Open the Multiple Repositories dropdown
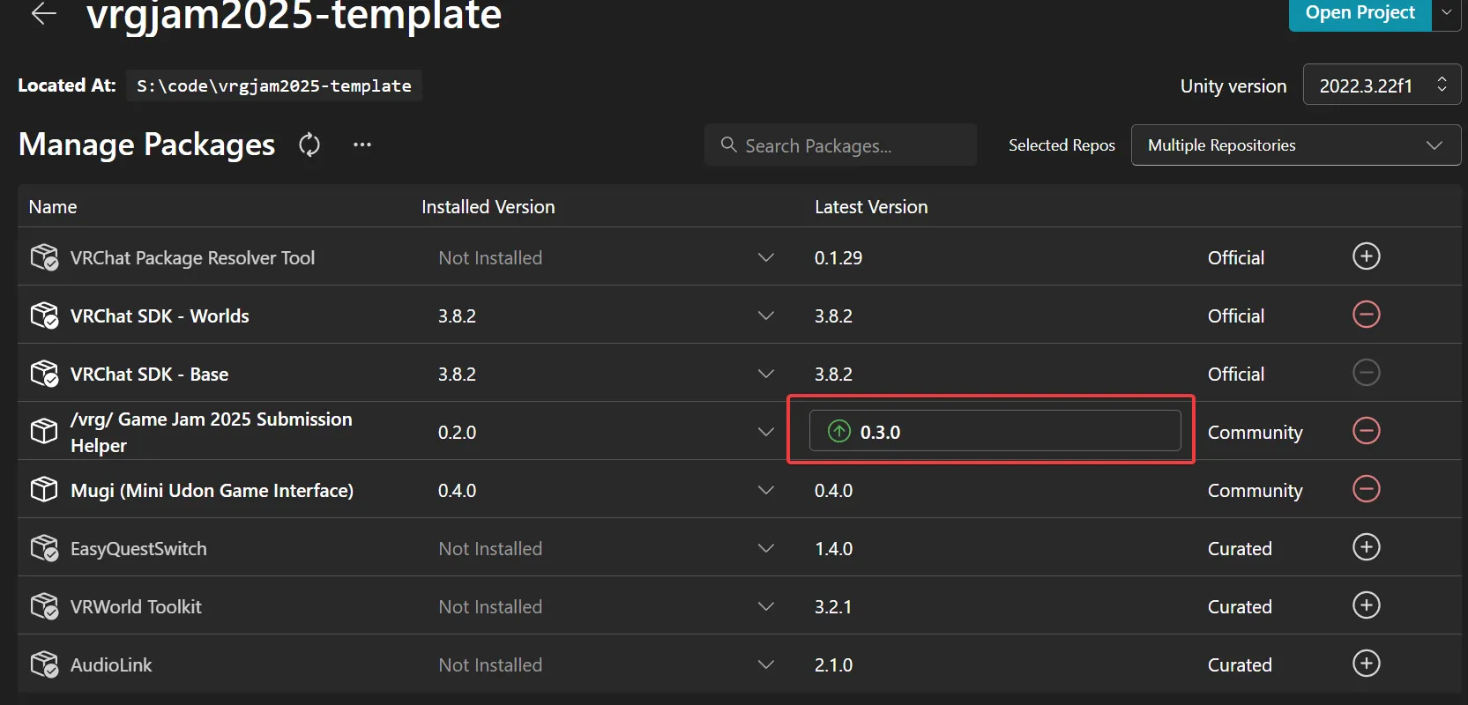Screen dimensions: 1468x705 [1295, 145]
